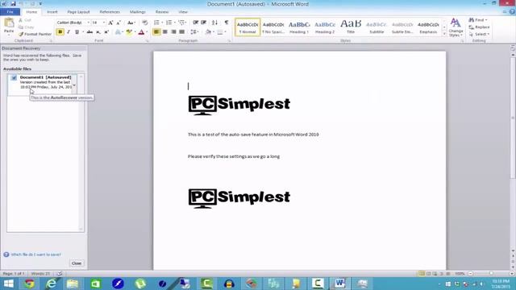Toggle Bold formatting
Image resolution: width=516 pixels, height=290 pixels.
coord(60,32)
